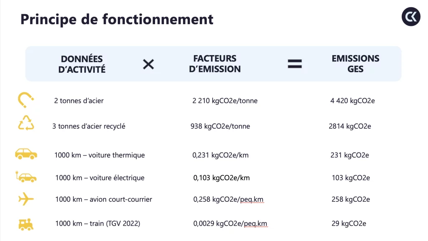The image size is (428, 241).
Task: Select '1000 km – voiture thermique' text
Action: 99,155
